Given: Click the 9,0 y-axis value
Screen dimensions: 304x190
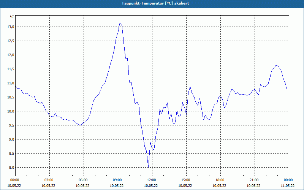Looking at the screenshot, I should tap(12, 139).
